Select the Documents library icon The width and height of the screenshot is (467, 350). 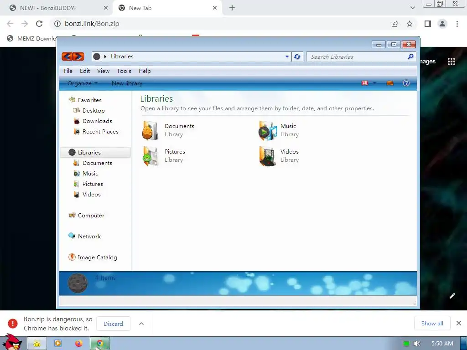tap(150, 130)
